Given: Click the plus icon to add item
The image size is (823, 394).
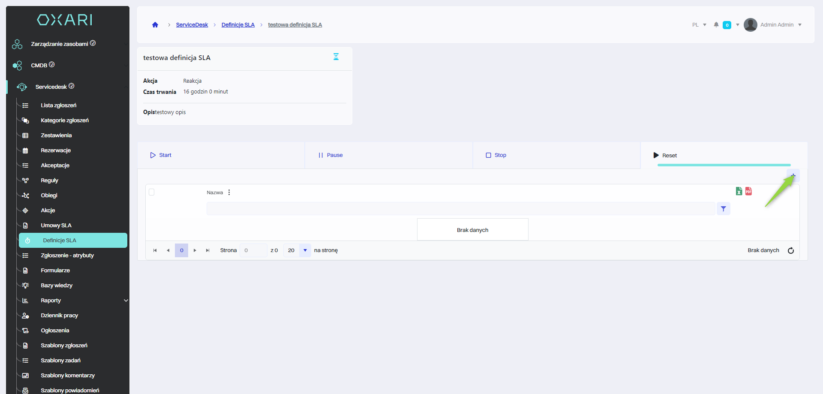Looking at the screenshot, I should [x=793, y=176].
